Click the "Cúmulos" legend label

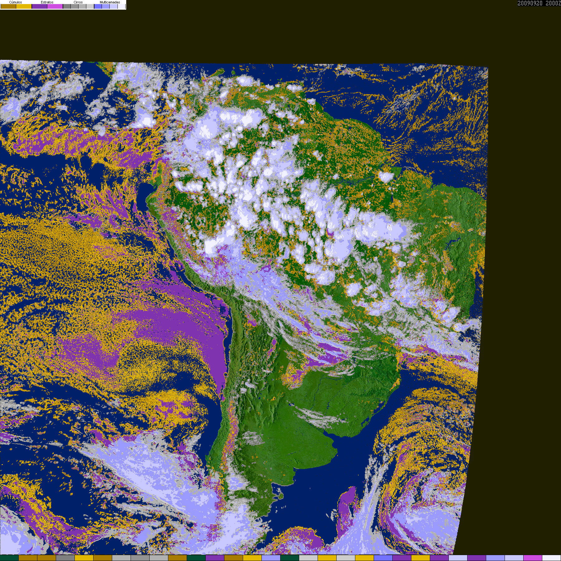[16, 2]
